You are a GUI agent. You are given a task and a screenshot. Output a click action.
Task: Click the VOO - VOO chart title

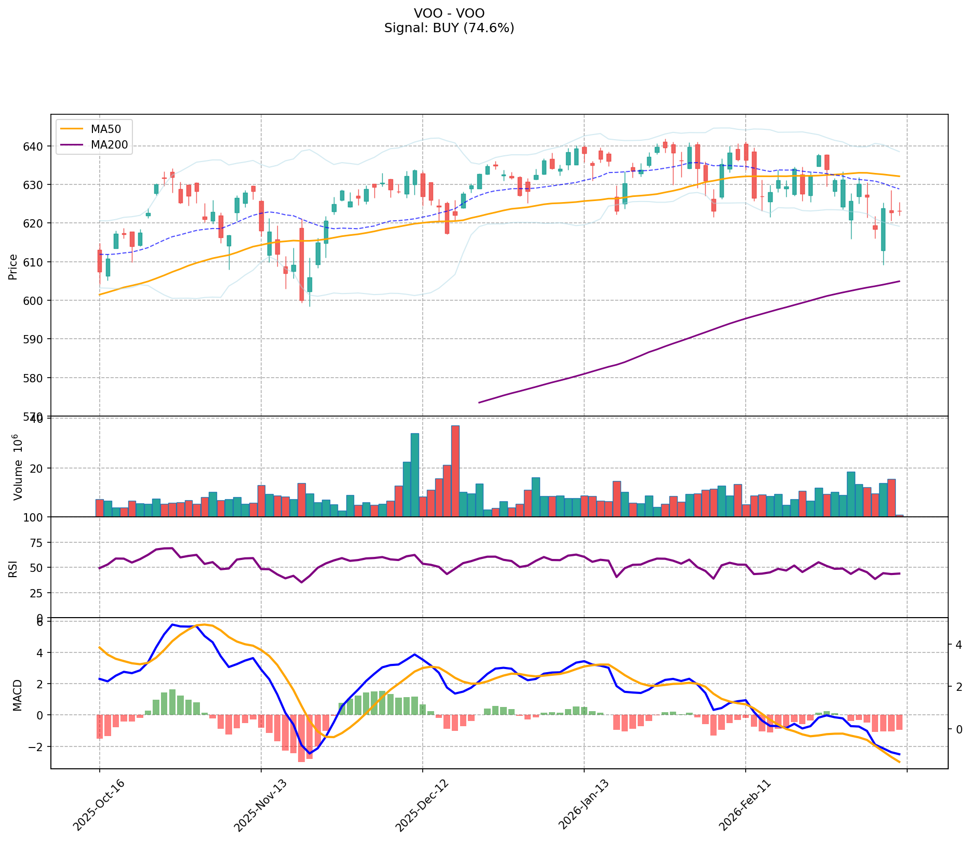coord(449,14)
